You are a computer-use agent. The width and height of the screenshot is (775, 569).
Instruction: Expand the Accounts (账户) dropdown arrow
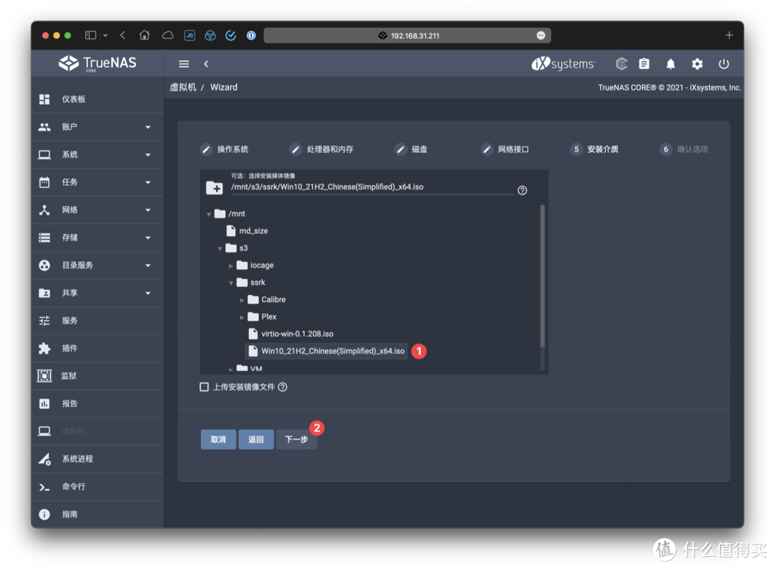coord(148,128)
